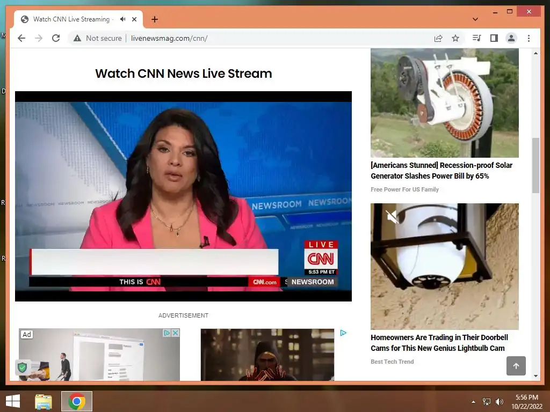Open the system volume tray icon

pyautogui.click(x=499, y=402)
